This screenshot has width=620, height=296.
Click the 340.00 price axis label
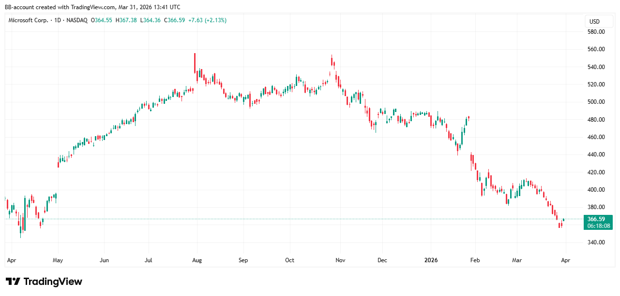pos(596,242)
